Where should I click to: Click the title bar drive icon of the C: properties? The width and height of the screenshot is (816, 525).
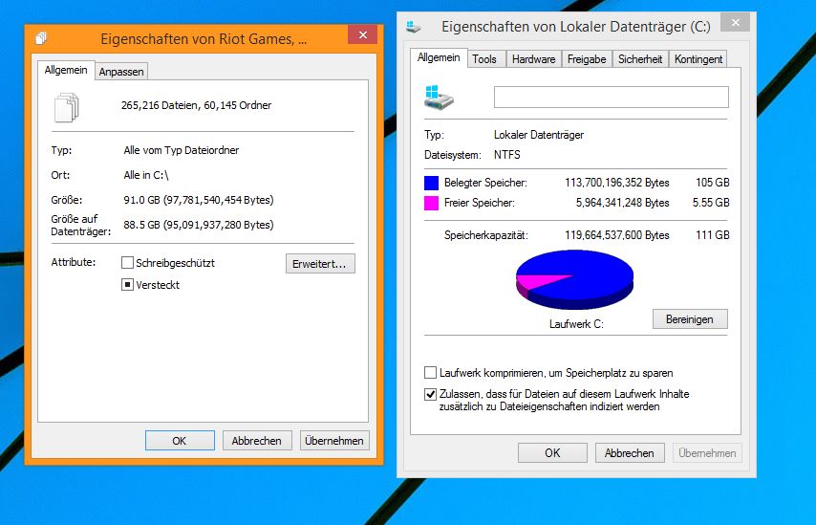(x=414, y=27)
